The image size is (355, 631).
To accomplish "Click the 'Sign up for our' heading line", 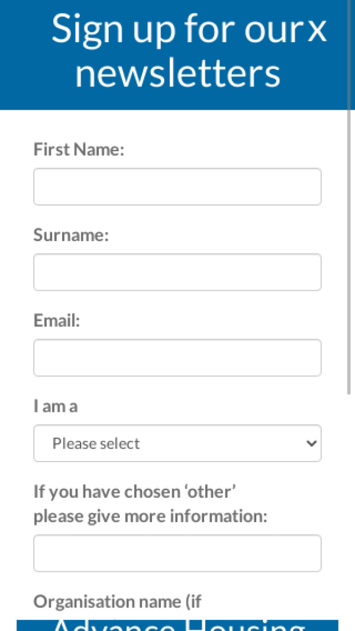I will pos(177,28).
